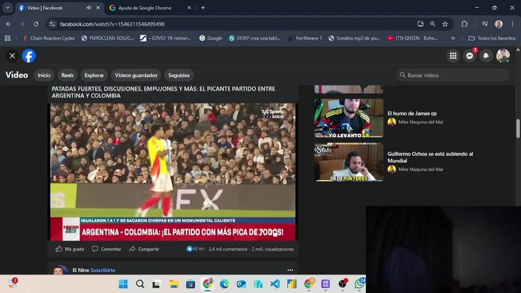Open the COVID-19 bookmark
The image size is (521, 293).
(165, 38)
